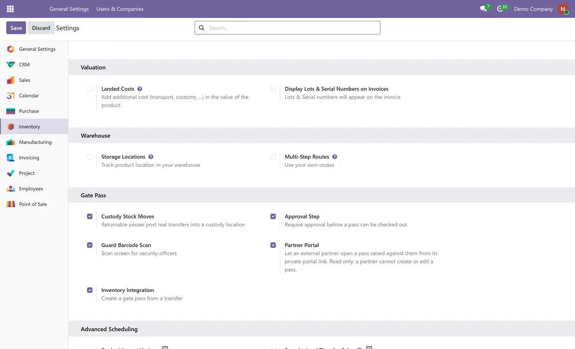This screenshot has height=349, width=575.
Task: Disable Guard Barcode Scan checkbox
Action: click(x=90, y=245)
